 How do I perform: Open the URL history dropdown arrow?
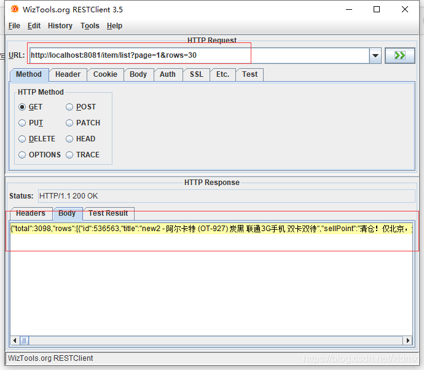pyautogui.click(x=375, y=55)
